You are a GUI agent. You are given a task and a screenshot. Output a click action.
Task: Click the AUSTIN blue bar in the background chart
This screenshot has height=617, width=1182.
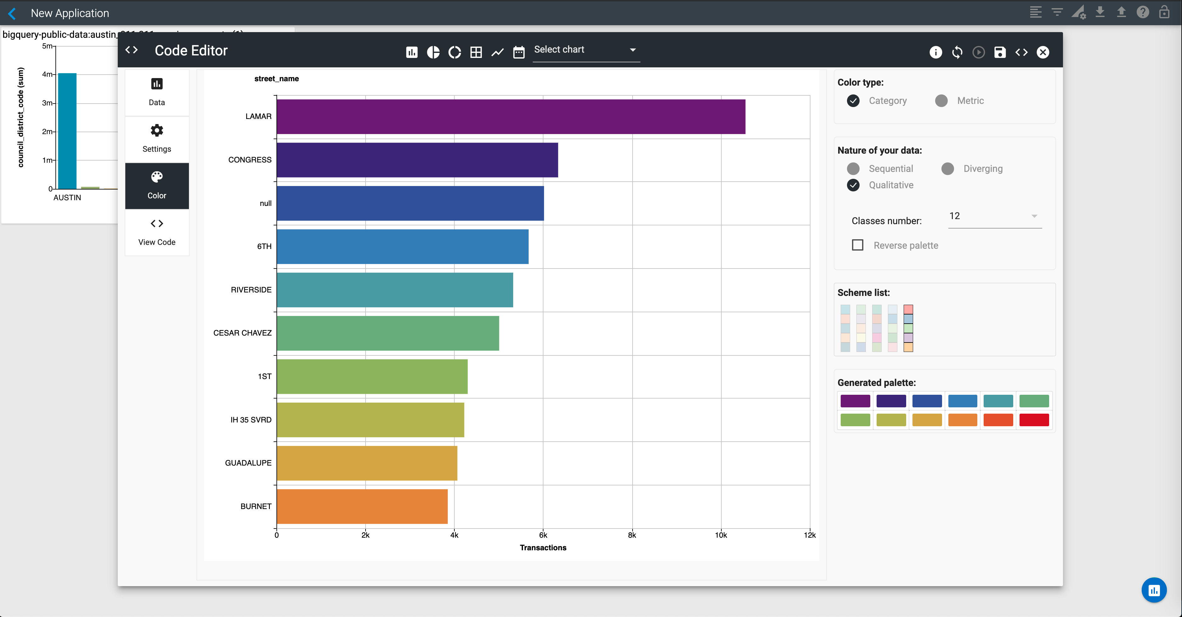tap(67, 131)
